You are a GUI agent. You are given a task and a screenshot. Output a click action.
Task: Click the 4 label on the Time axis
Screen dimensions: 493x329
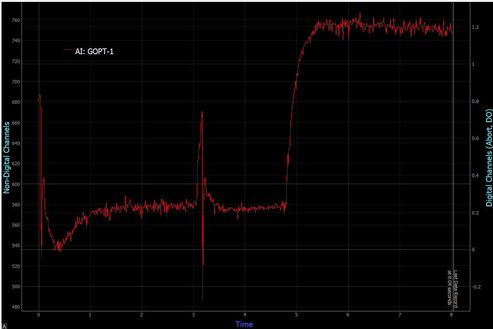[246, 314]
